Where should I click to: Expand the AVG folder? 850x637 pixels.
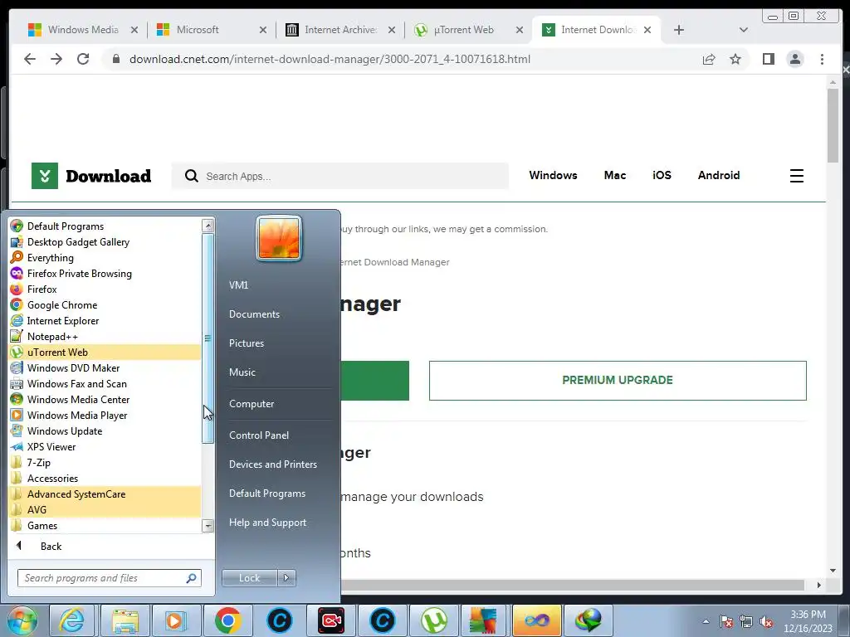105,510
